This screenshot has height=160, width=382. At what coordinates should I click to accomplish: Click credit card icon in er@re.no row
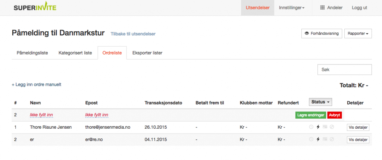[325, 139]
